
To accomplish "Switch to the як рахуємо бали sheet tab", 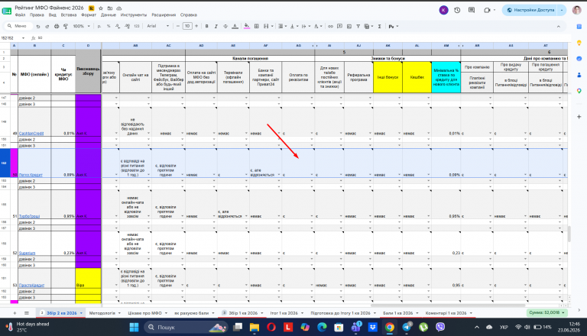I will point(191,313).
